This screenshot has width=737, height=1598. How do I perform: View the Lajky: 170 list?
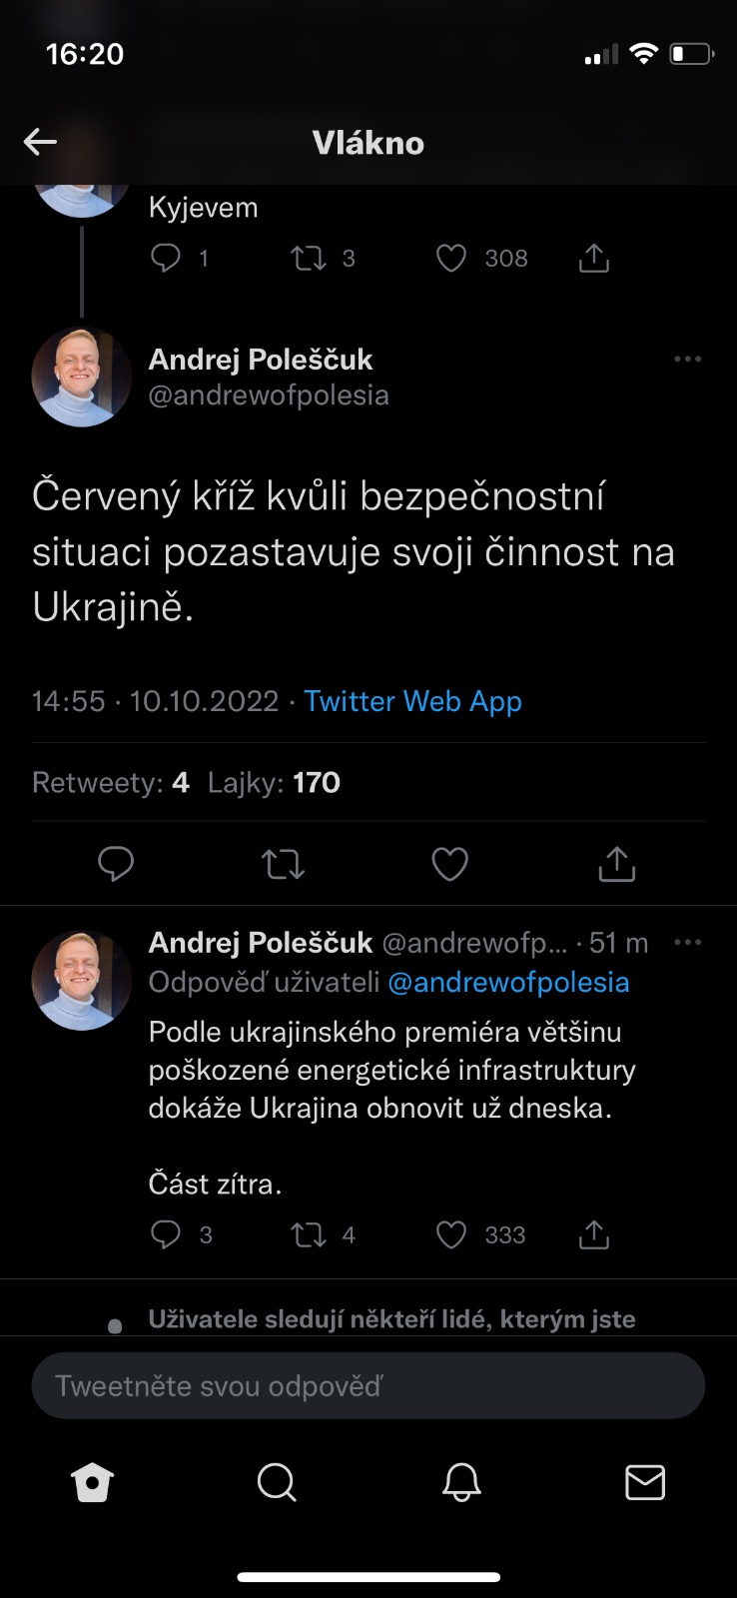tap(274, 782)
